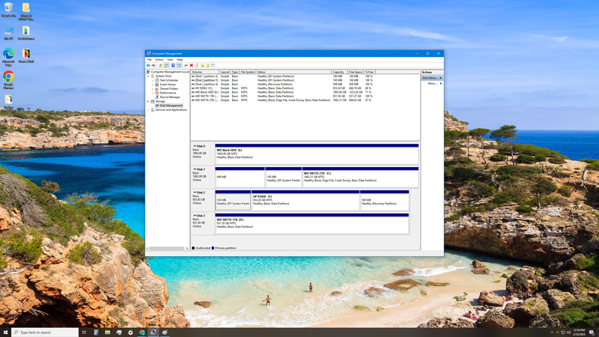Expand the Task Scheduler tree node

pos(153,80)
